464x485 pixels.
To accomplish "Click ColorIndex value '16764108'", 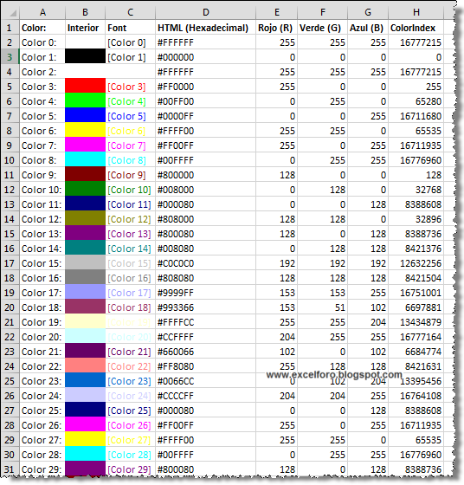I will 416,396.
